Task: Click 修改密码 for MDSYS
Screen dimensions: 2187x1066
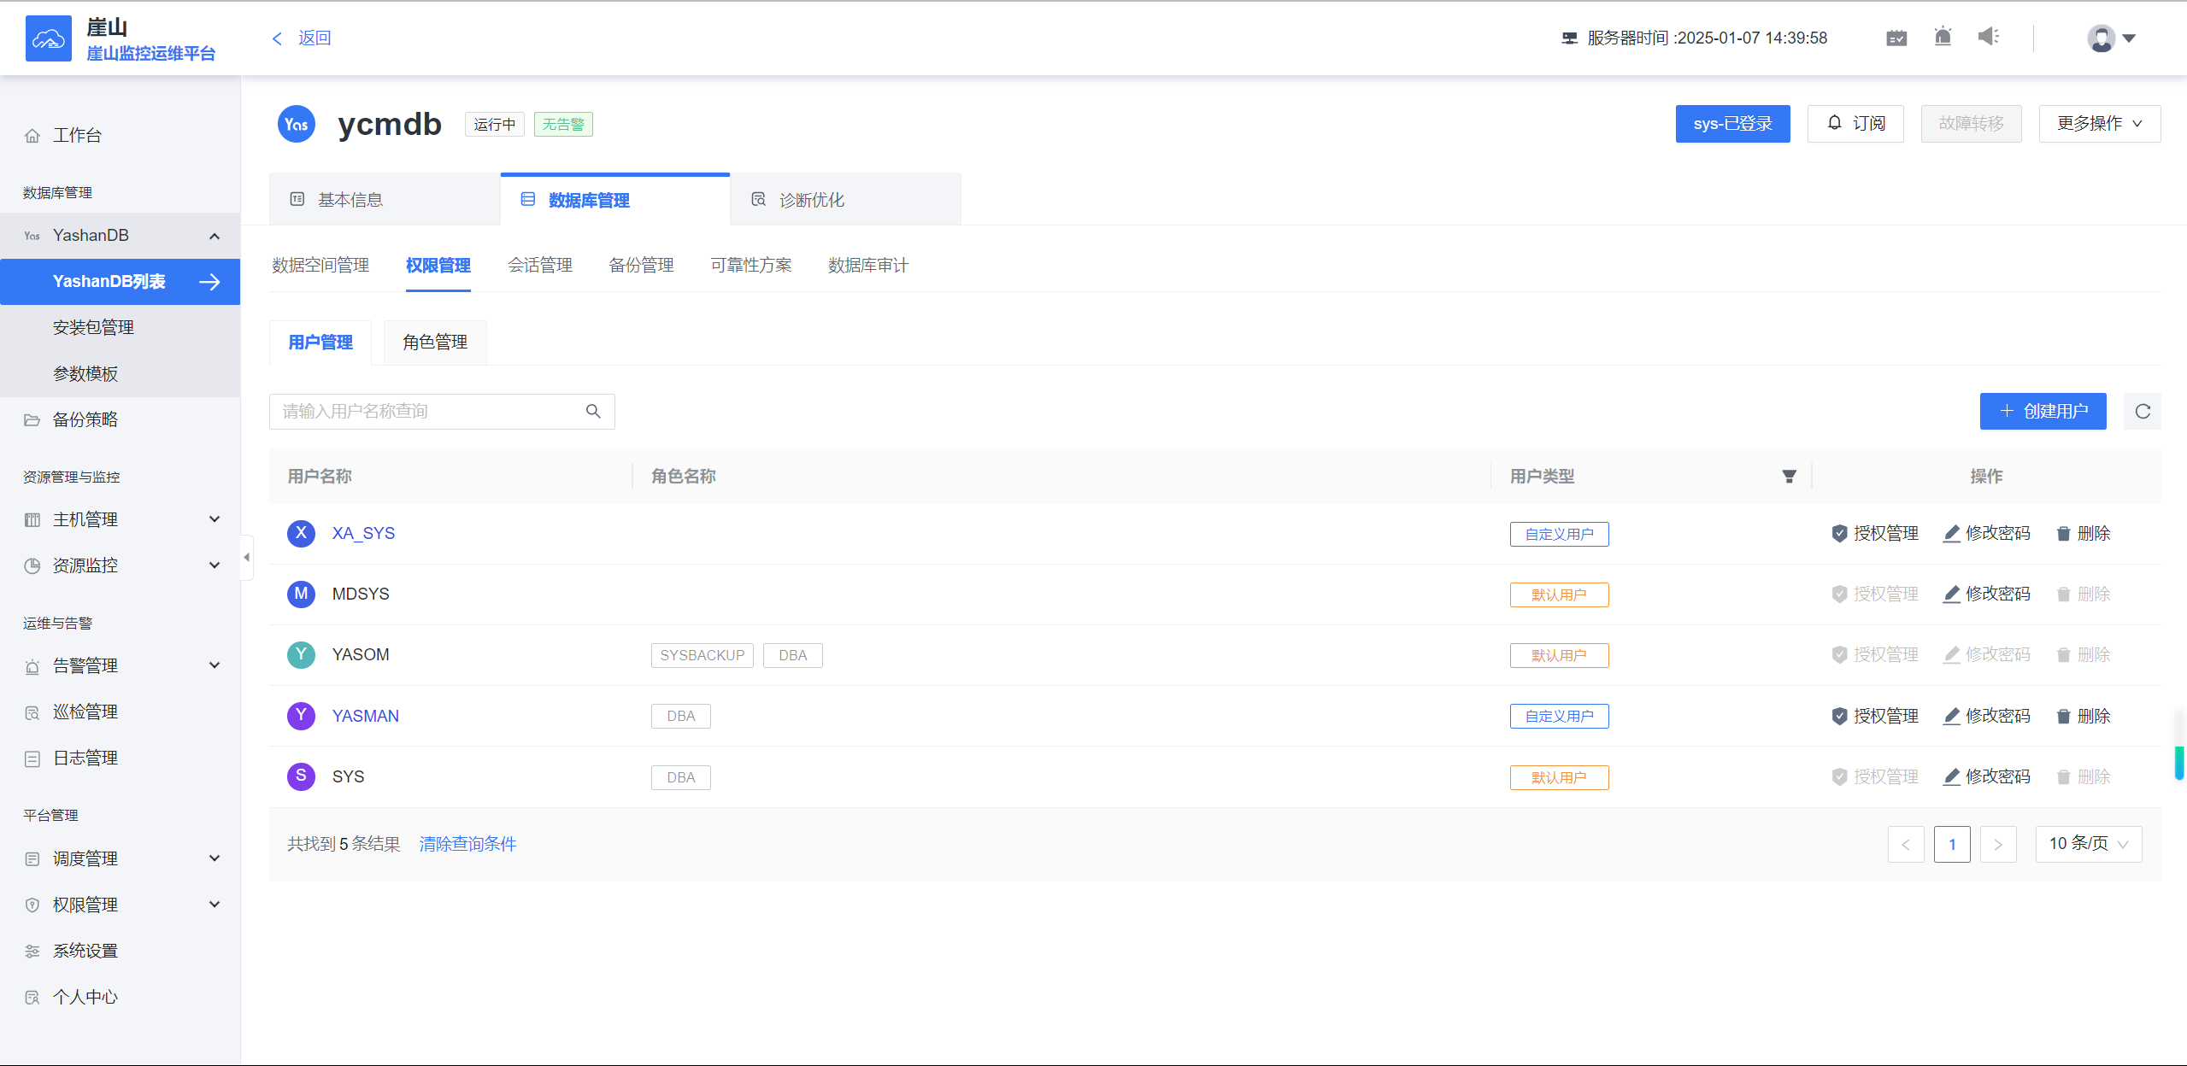Action: point(1986,594)
